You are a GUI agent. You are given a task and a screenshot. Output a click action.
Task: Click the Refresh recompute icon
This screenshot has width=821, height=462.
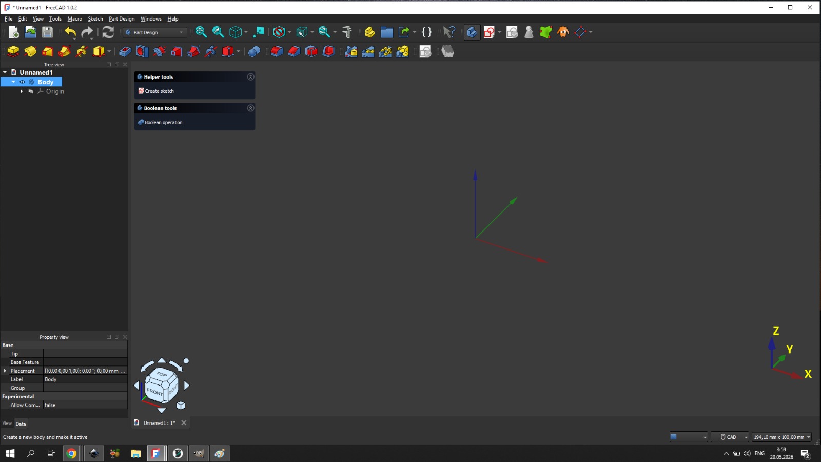click(x=108, y=32)
